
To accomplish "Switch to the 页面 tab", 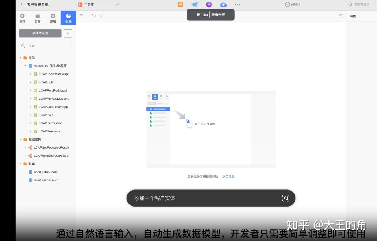I will coord(37,18).
